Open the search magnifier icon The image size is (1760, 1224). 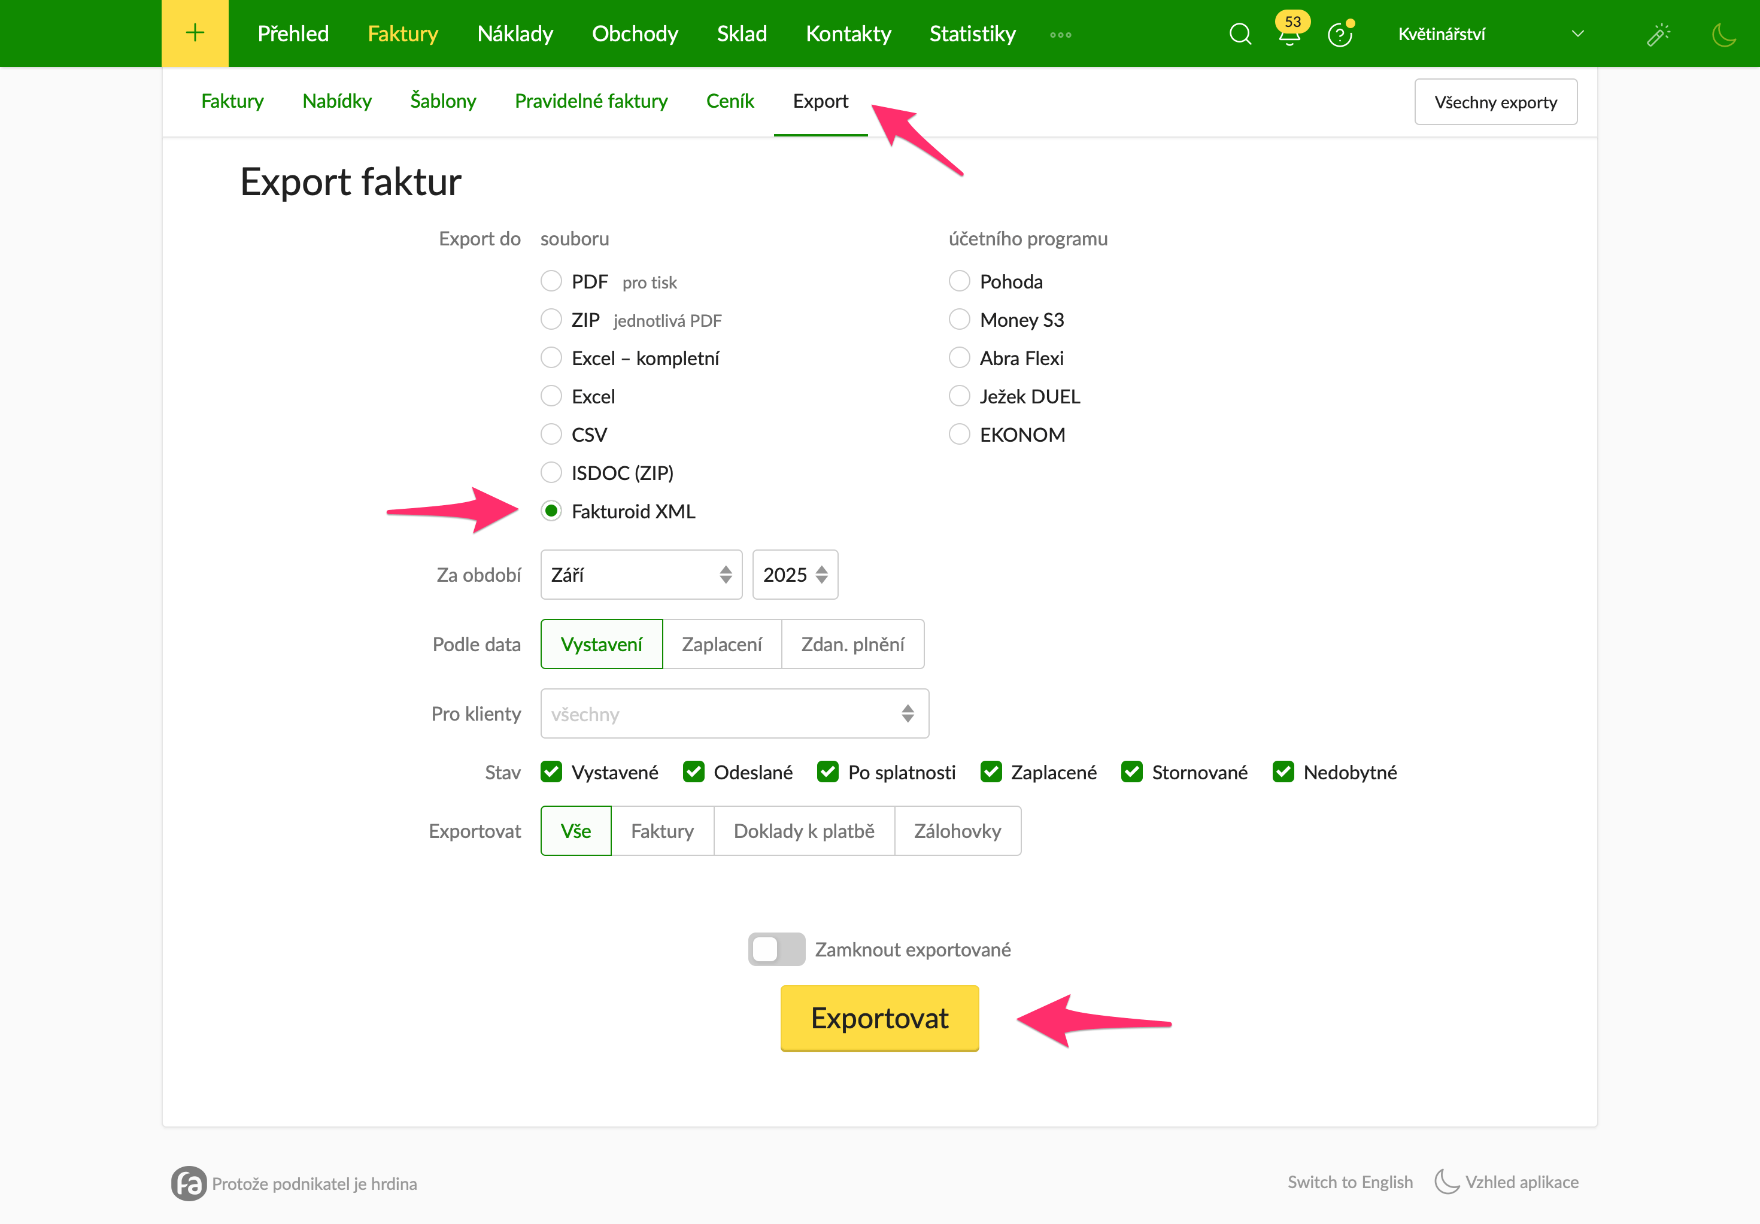[1240, 34]
